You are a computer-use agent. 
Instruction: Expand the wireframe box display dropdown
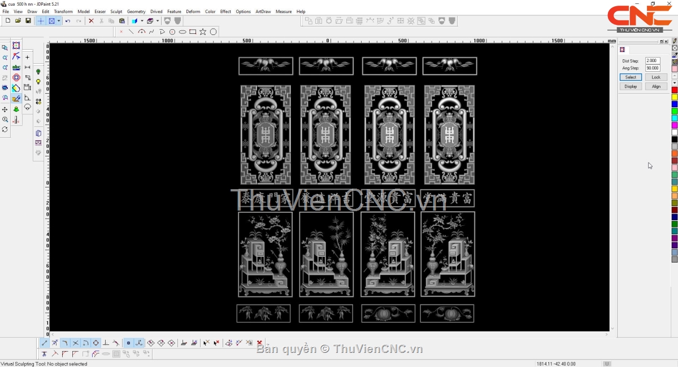tap(157, 21)
